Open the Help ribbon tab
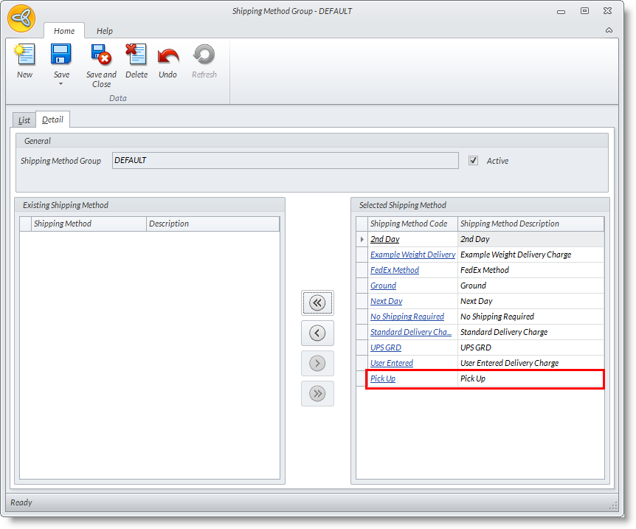 tap(105, 31)
